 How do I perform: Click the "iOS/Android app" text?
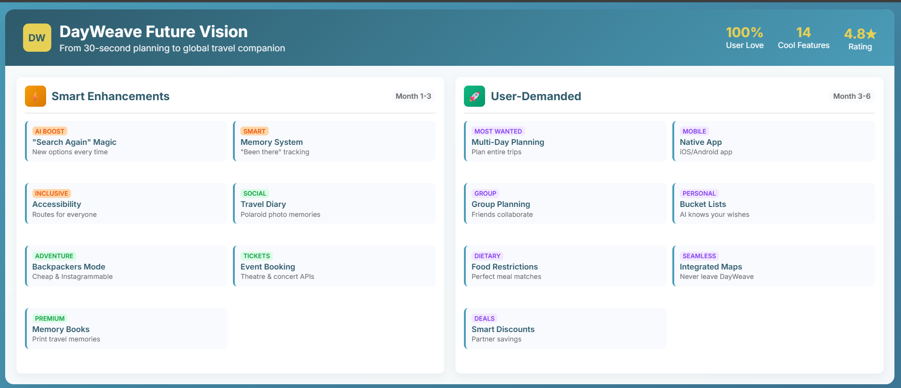[x=706, y=152]
